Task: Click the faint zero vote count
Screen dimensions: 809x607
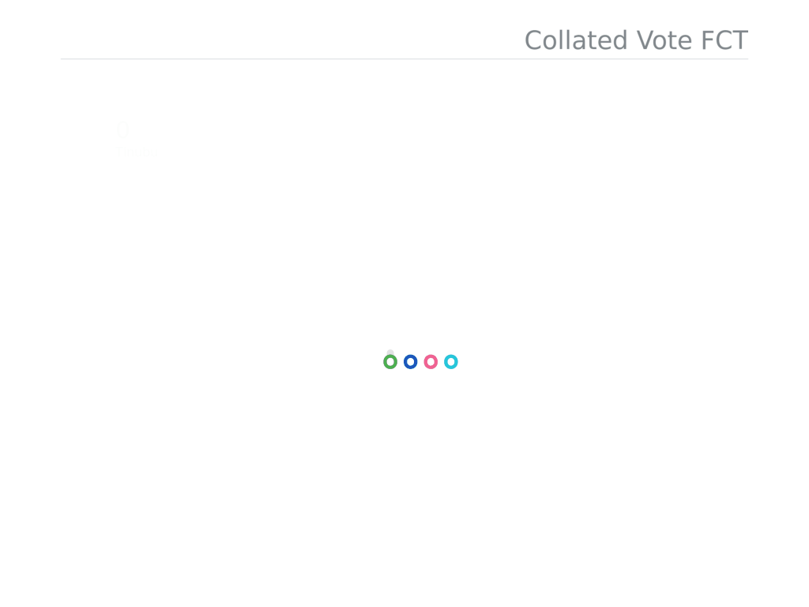Action: tap(122, 129)
